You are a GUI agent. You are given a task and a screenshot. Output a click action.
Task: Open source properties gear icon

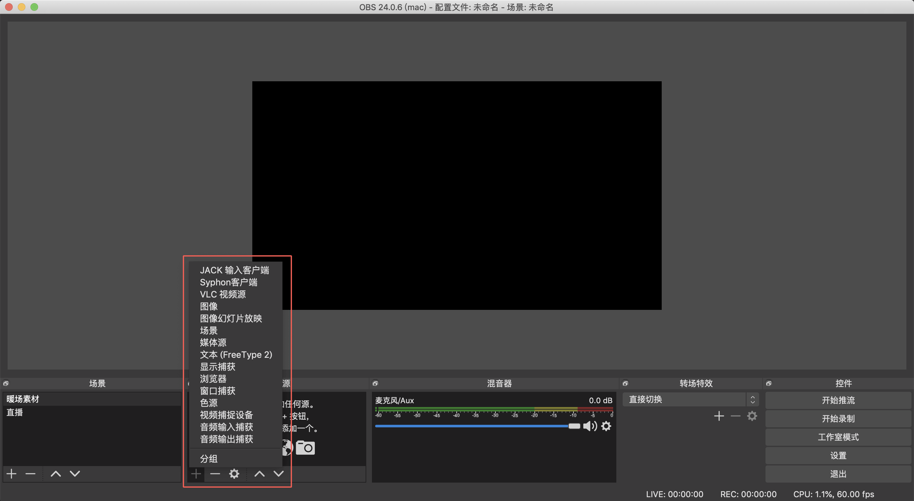coord(234,474)
